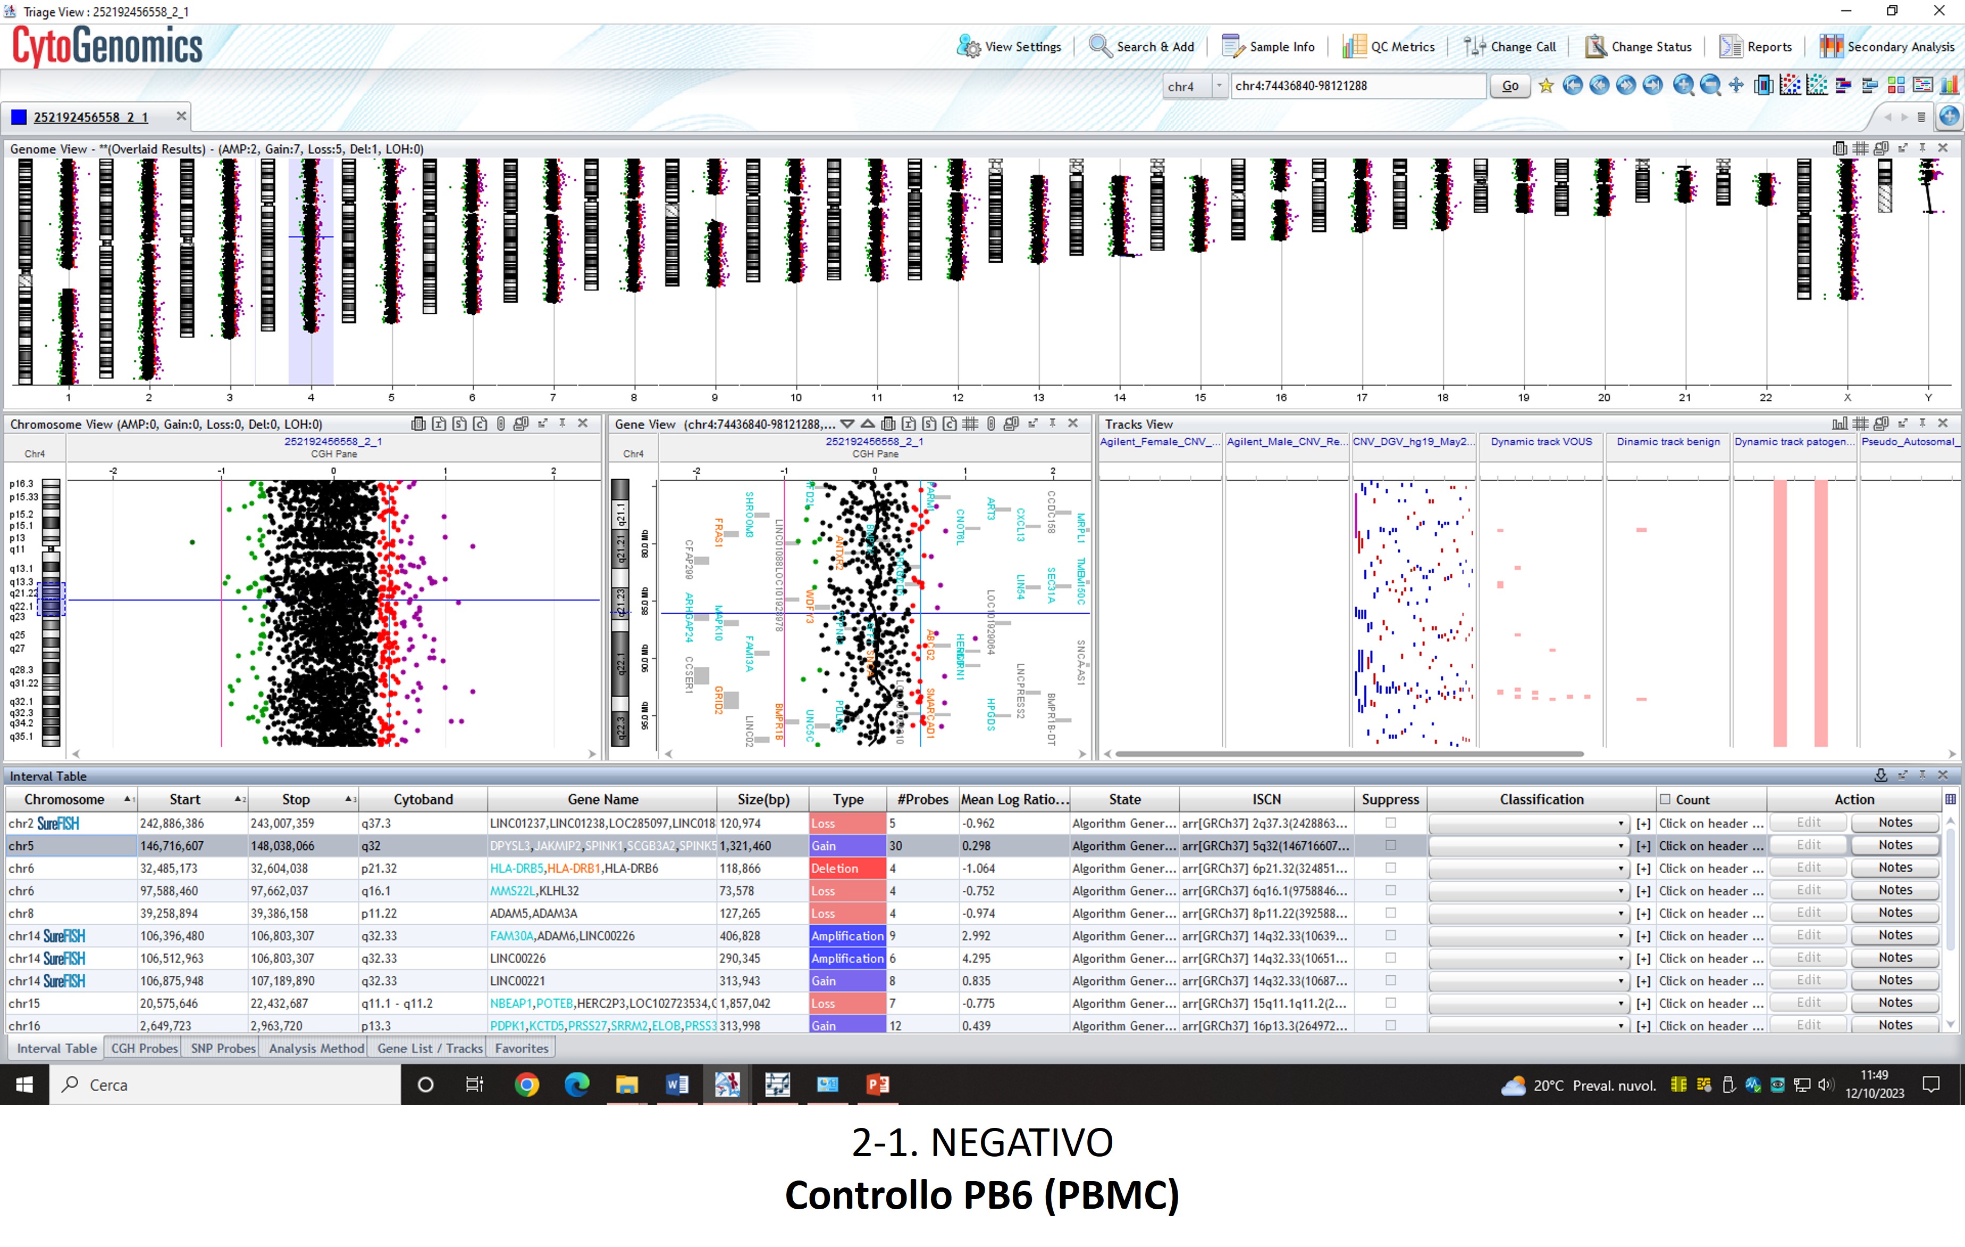Open the chr4 chromosome dropdown

pyautogui.click(x=1219, y=86)
